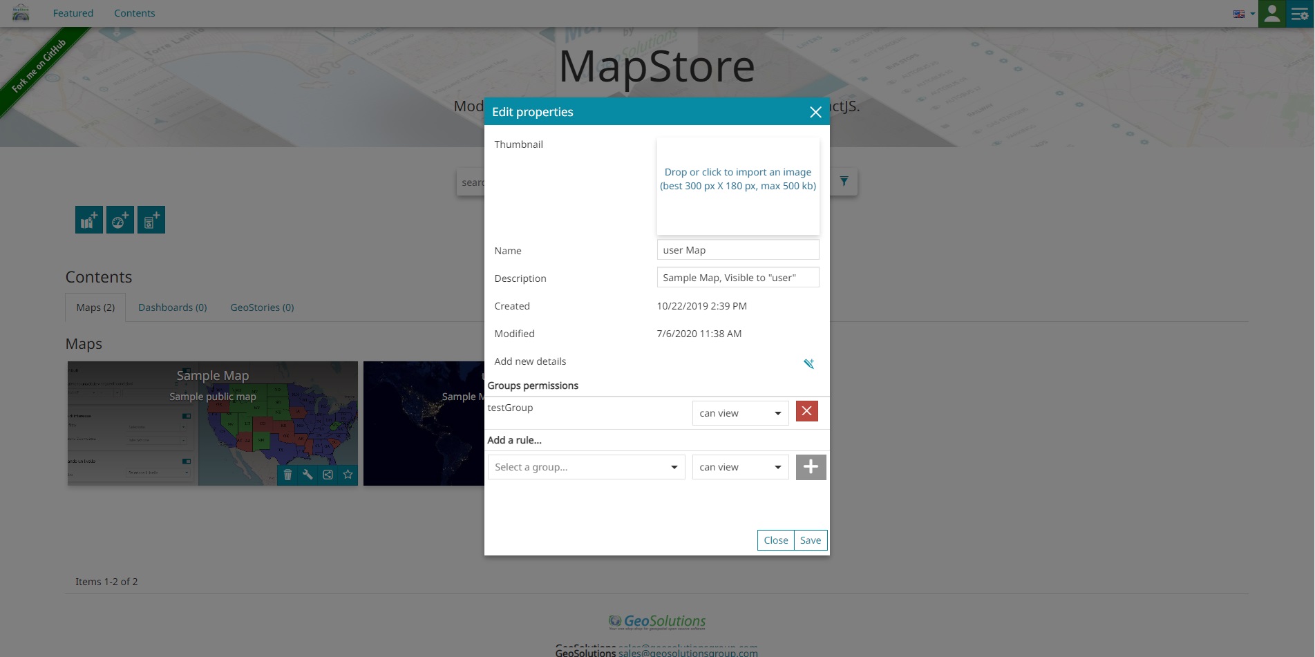
Task: Click the 'testGroup' group name
Action: tap(510, 408)
